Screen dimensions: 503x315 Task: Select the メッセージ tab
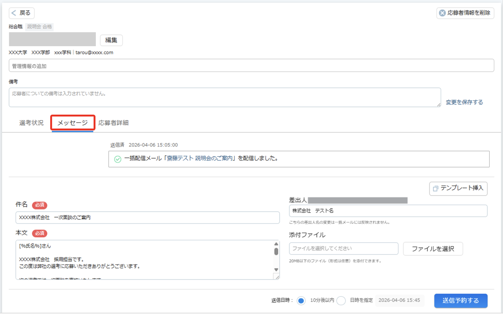point(72,123)
